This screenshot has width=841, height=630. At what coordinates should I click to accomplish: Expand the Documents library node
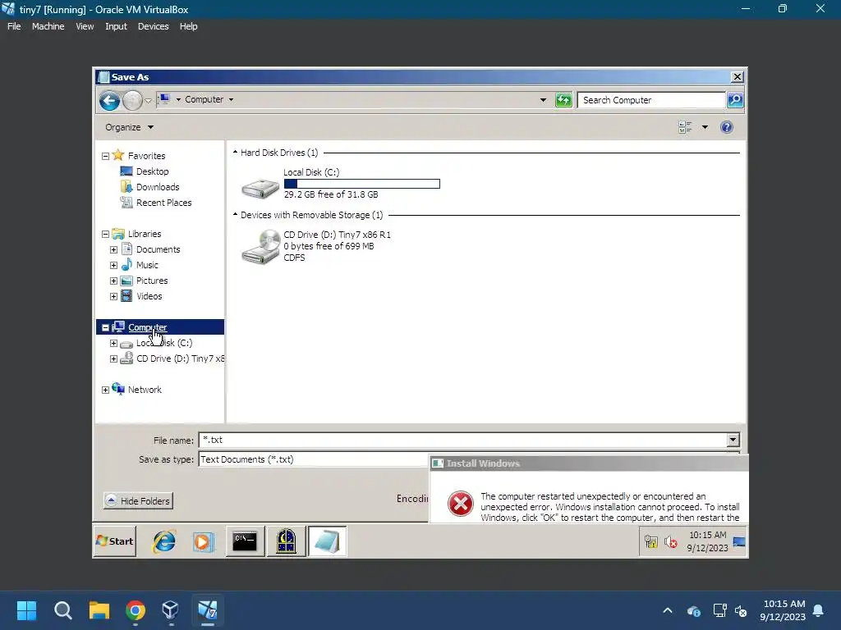(113, 249)
